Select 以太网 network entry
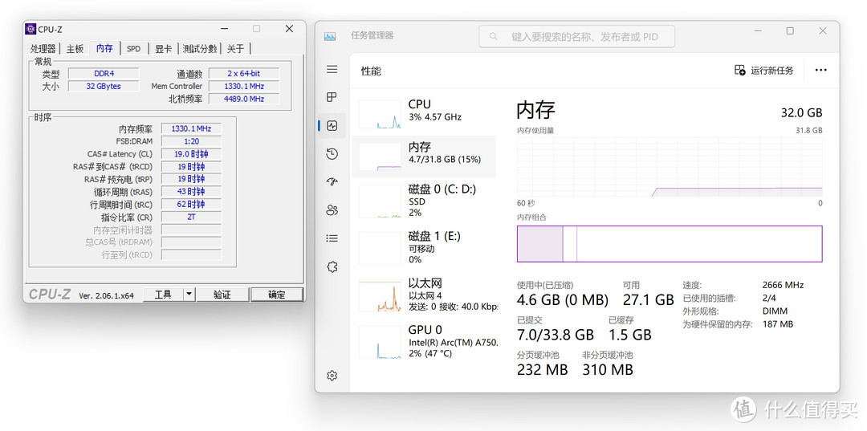 (425, 295)
